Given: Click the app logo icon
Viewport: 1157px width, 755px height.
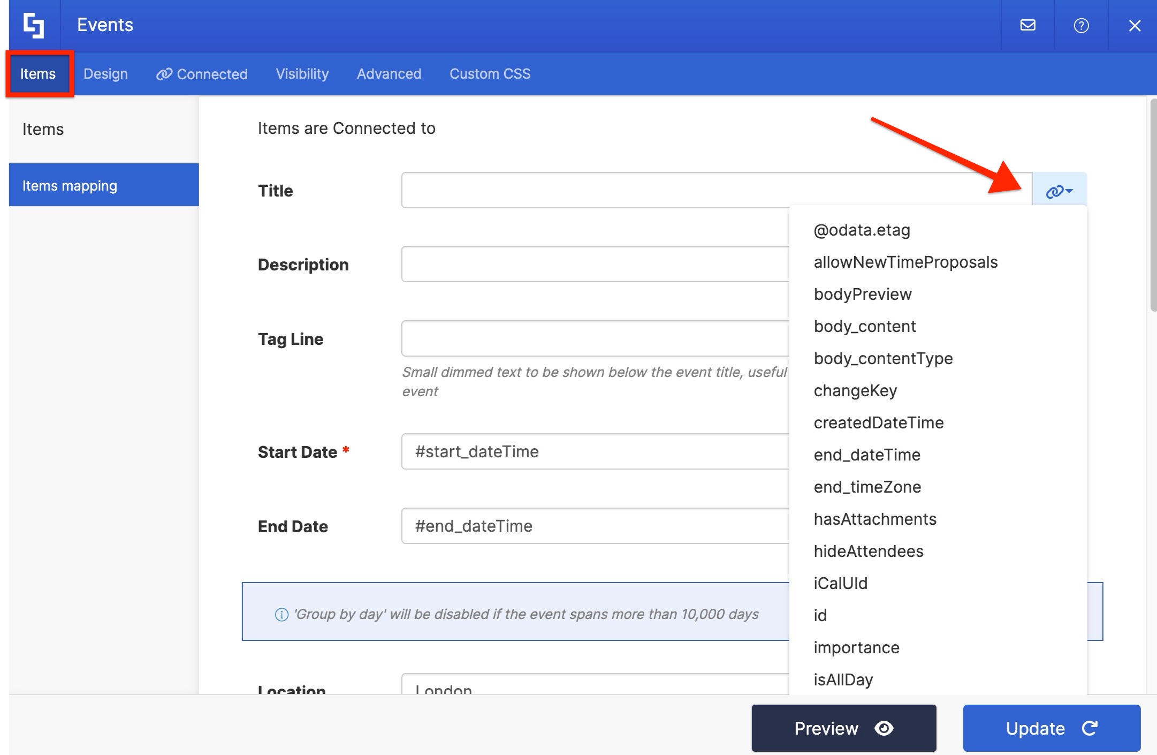Looking at the screenshot, I should pos(34,25).
